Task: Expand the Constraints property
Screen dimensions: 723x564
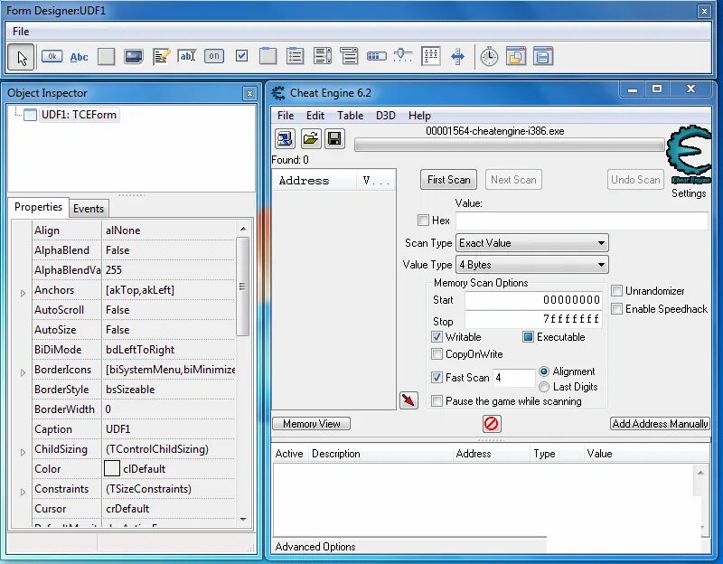Action: pyautogui.click(x=23, y=492)
